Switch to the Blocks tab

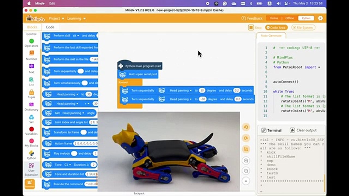tap(32, 27)
